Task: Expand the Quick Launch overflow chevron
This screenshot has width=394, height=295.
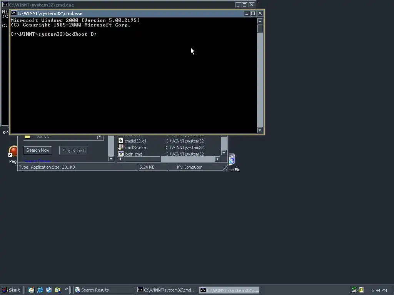Action: tap(66, 289)
